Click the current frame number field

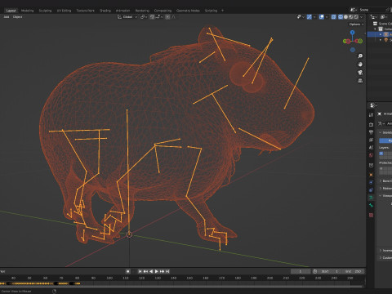click(301, 271)
